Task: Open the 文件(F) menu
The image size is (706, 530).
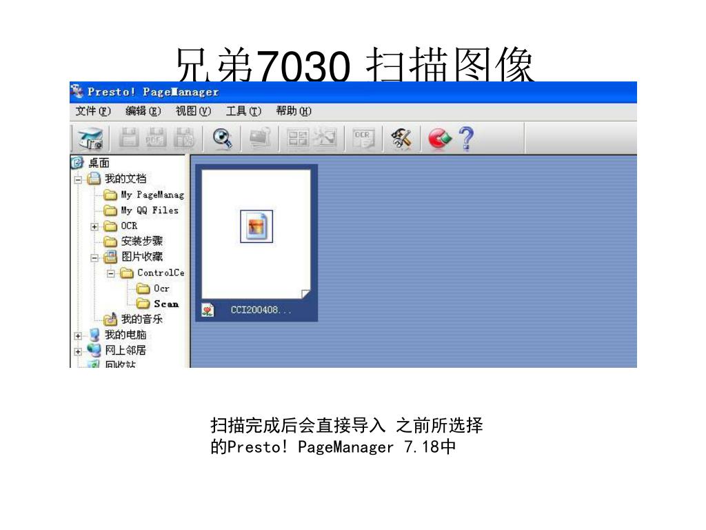Action: pos(93,111)
